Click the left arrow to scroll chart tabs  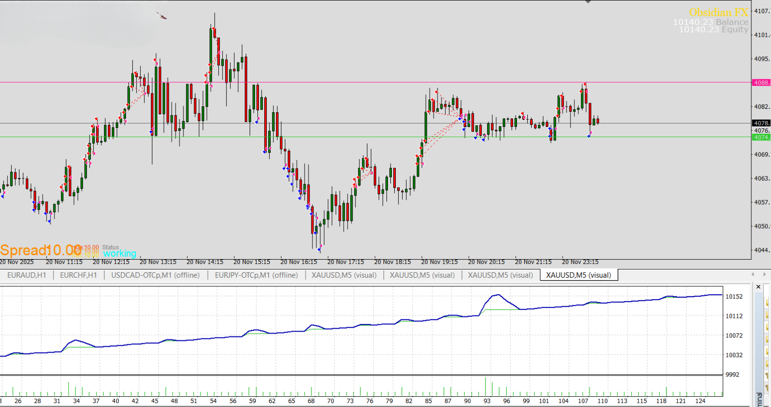tap(753, 274)
